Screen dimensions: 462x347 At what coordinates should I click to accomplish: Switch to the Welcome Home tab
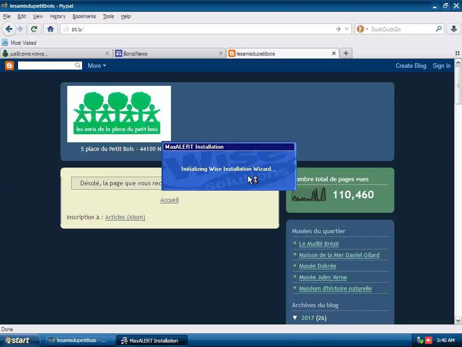tap(56, 53)
